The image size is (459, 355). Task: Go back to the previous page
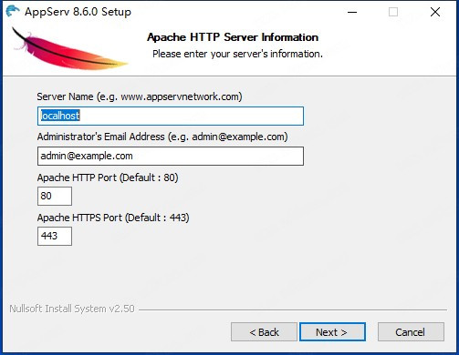264,332
